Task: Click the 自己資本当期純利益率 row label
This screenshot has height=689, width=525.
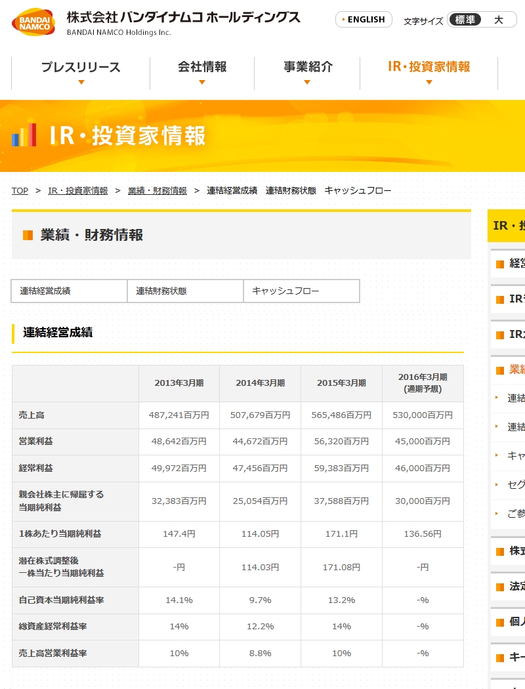Action: pyautogui.click(x=61, y=600)
